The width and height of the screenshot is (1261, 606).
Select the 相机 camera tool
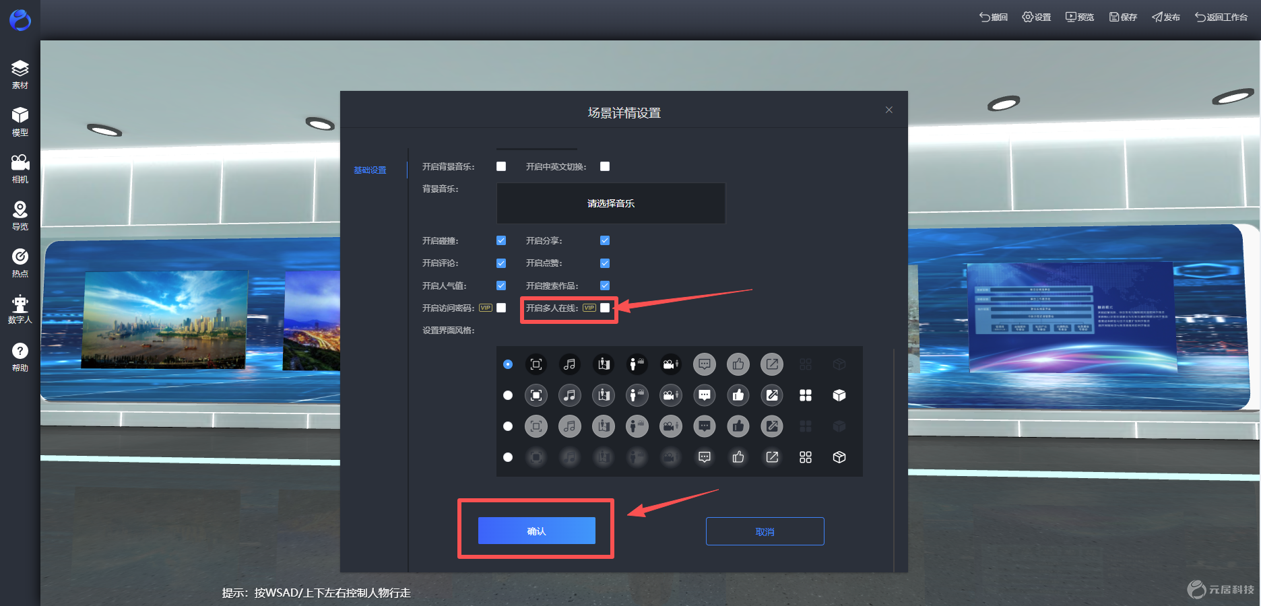click(x=20, y=168)
